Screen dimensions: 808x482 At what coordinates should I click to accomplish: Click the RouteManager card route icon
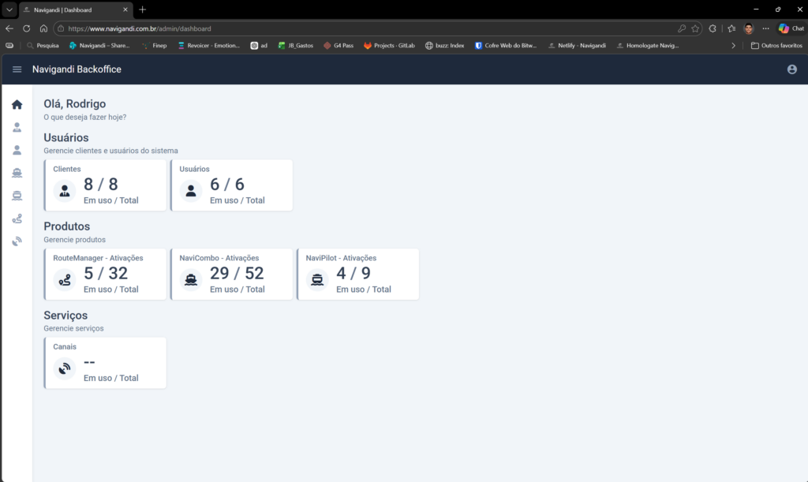[65, 280]
